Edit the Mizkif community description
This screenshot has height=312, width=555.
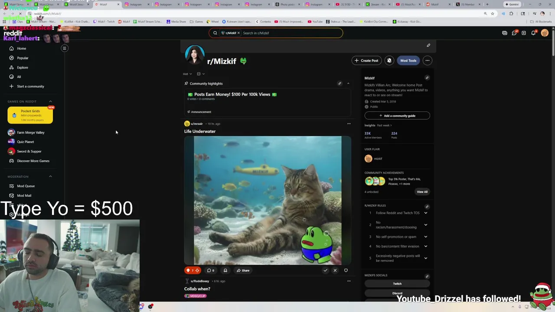coord(427,78)
